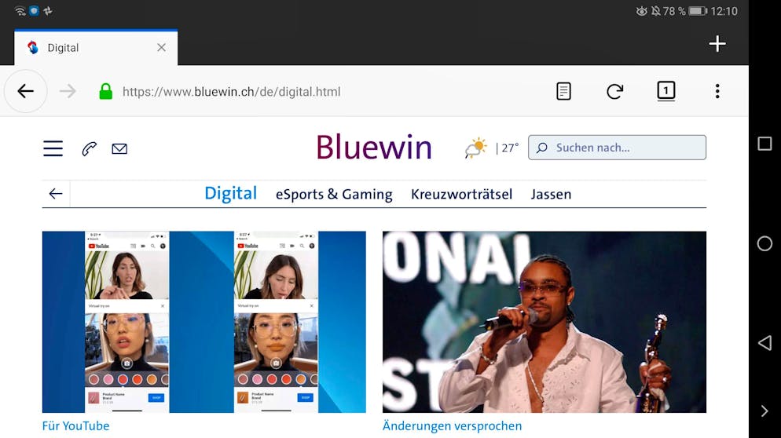Click the weather icon showing 27°

(x=476, y=148)
